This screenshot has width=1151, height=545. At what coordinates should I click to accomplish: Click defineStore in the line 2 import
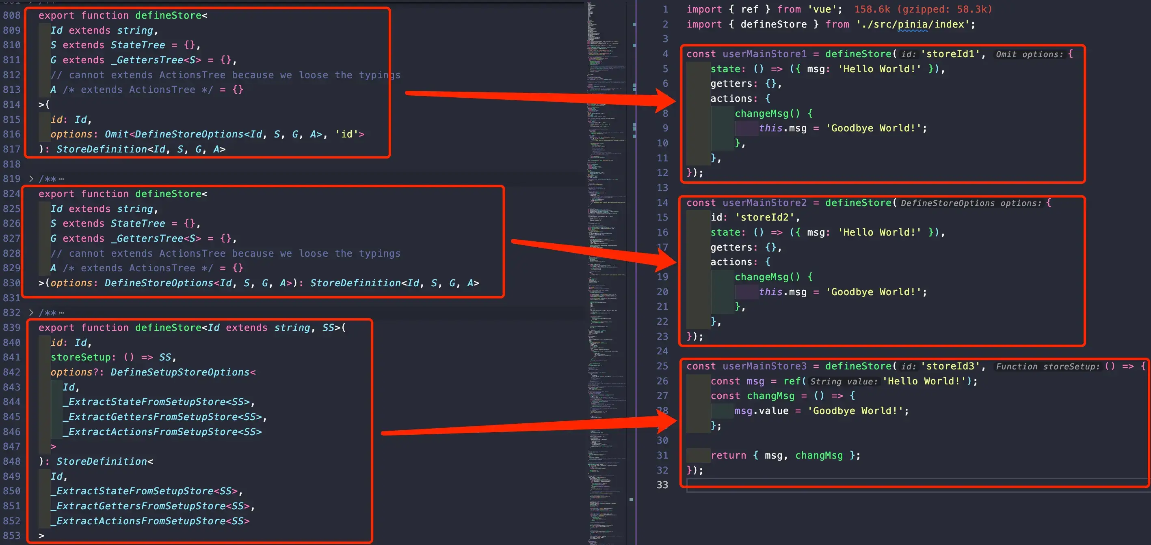[x=773, y=24]
